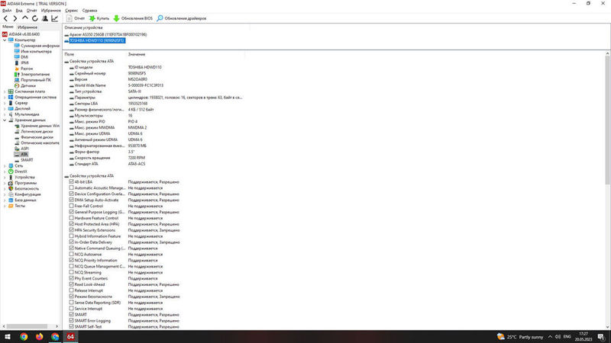The width and height of the screenshot is (611, 343).
Task: Switch to the Меню sidebar tab
Action: (8, 27)
